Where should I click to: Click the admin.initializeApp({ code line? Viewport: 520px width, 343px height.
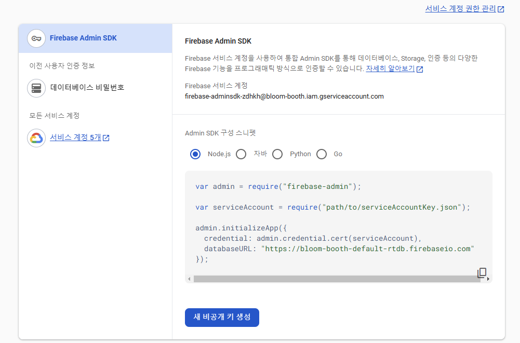(241, 228)
